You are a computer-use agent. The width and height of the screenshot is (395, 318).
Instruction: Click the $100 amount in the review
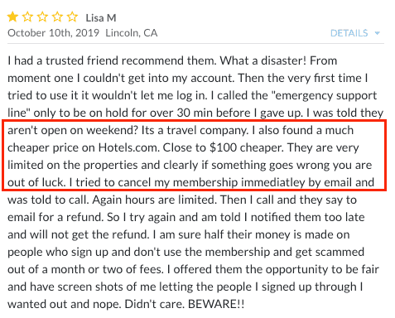pyautogui.click(x=223, y=147)
